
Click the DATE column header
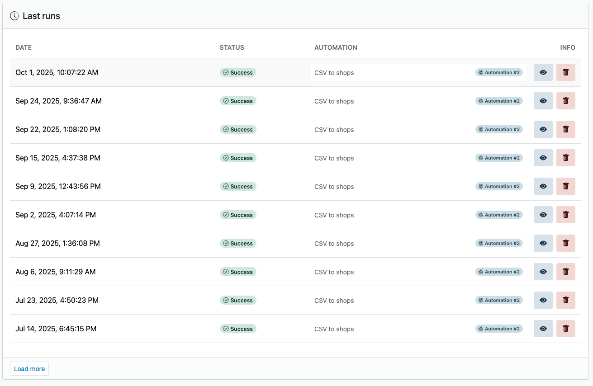click(x=24, y=47)
